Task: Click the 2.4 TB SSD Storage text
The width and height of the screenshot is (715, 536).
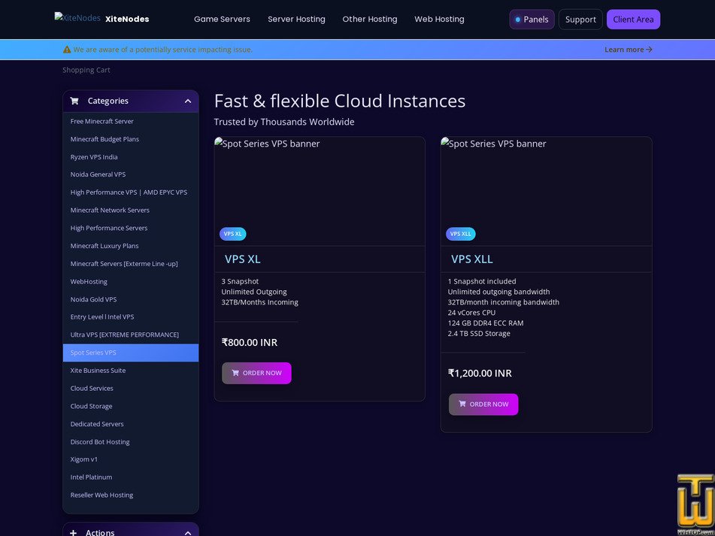Action: pos(479,334)
